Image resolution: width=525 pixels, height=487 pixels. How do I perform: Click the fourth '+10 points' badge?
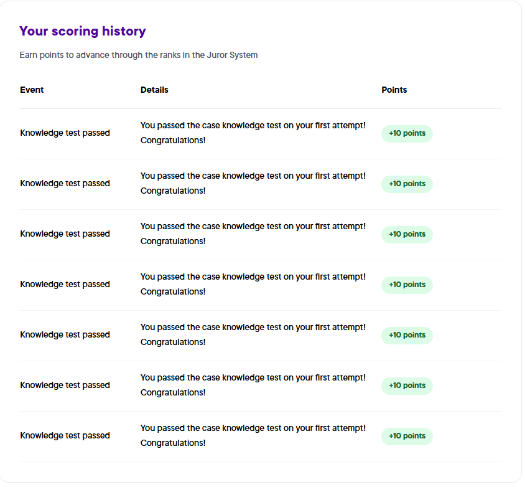pyautogui.click(x=407, y=285)
